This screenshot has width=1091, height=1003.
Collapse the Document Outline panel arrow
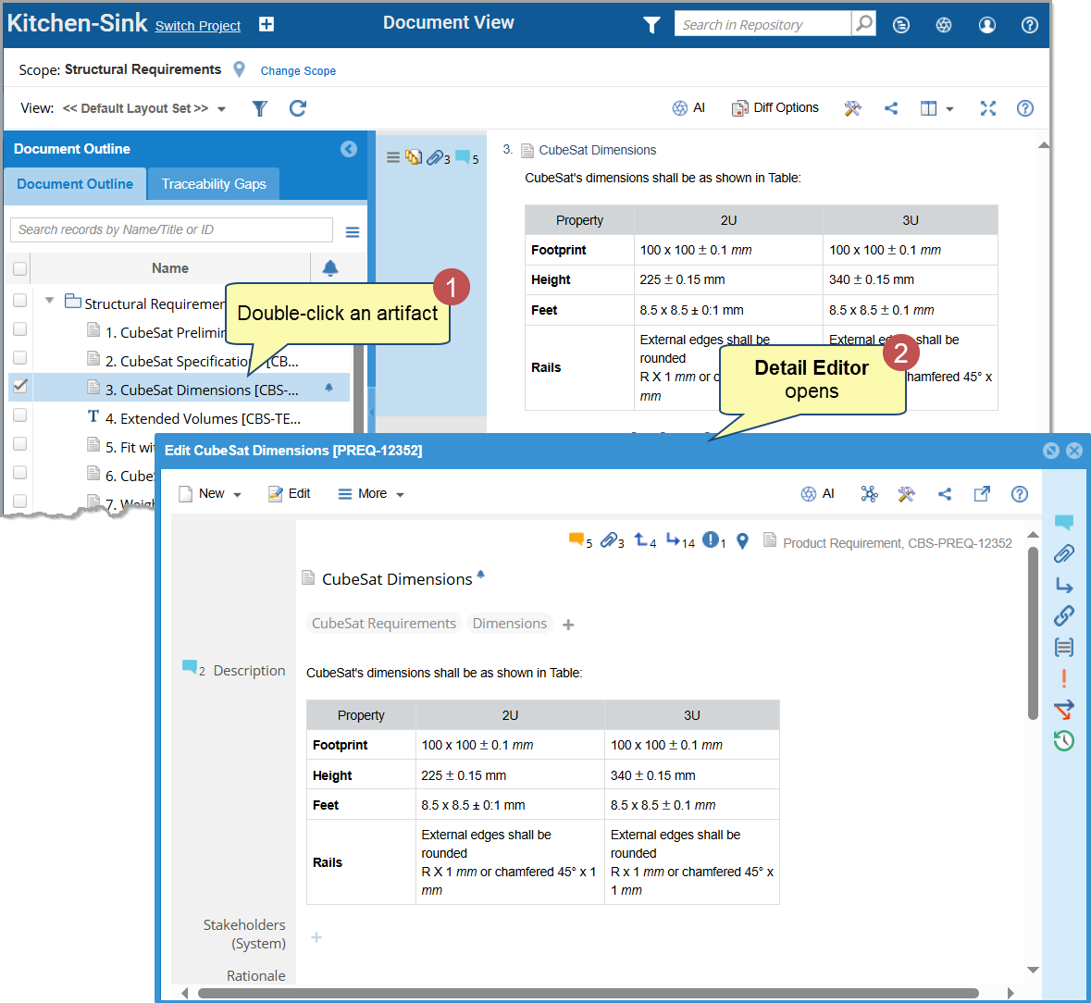[x=349, y=149]
